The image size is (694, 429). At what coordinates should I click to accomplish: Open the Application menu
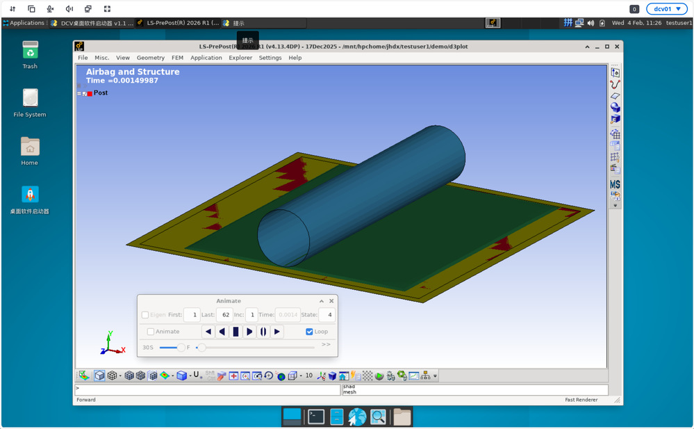206,58
